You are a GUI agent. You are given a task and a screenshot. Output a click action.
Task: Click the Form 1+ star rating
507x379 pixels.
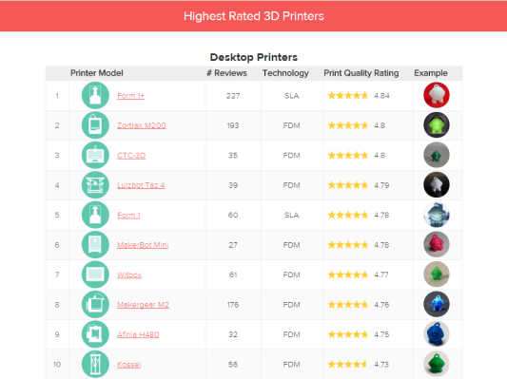347,96
